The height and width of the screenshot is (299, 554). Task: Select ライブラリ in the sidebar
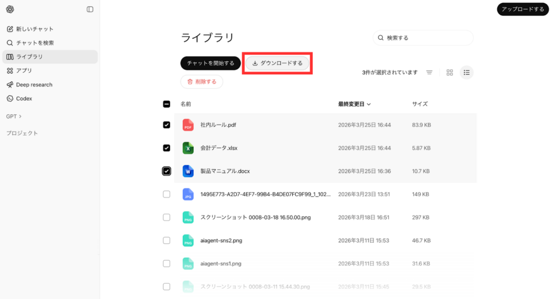(50, 57)
